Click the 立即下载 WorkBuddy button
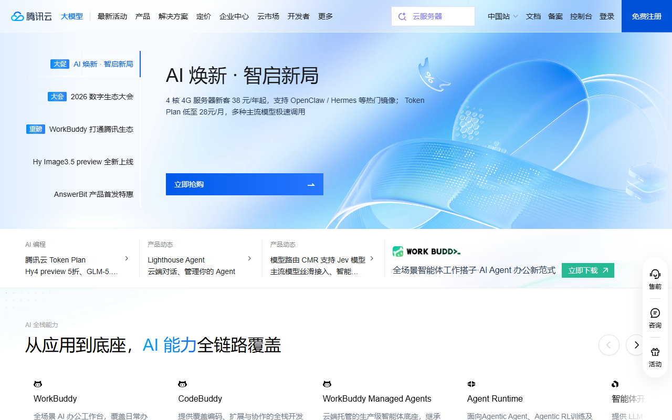 pos(588,270)
